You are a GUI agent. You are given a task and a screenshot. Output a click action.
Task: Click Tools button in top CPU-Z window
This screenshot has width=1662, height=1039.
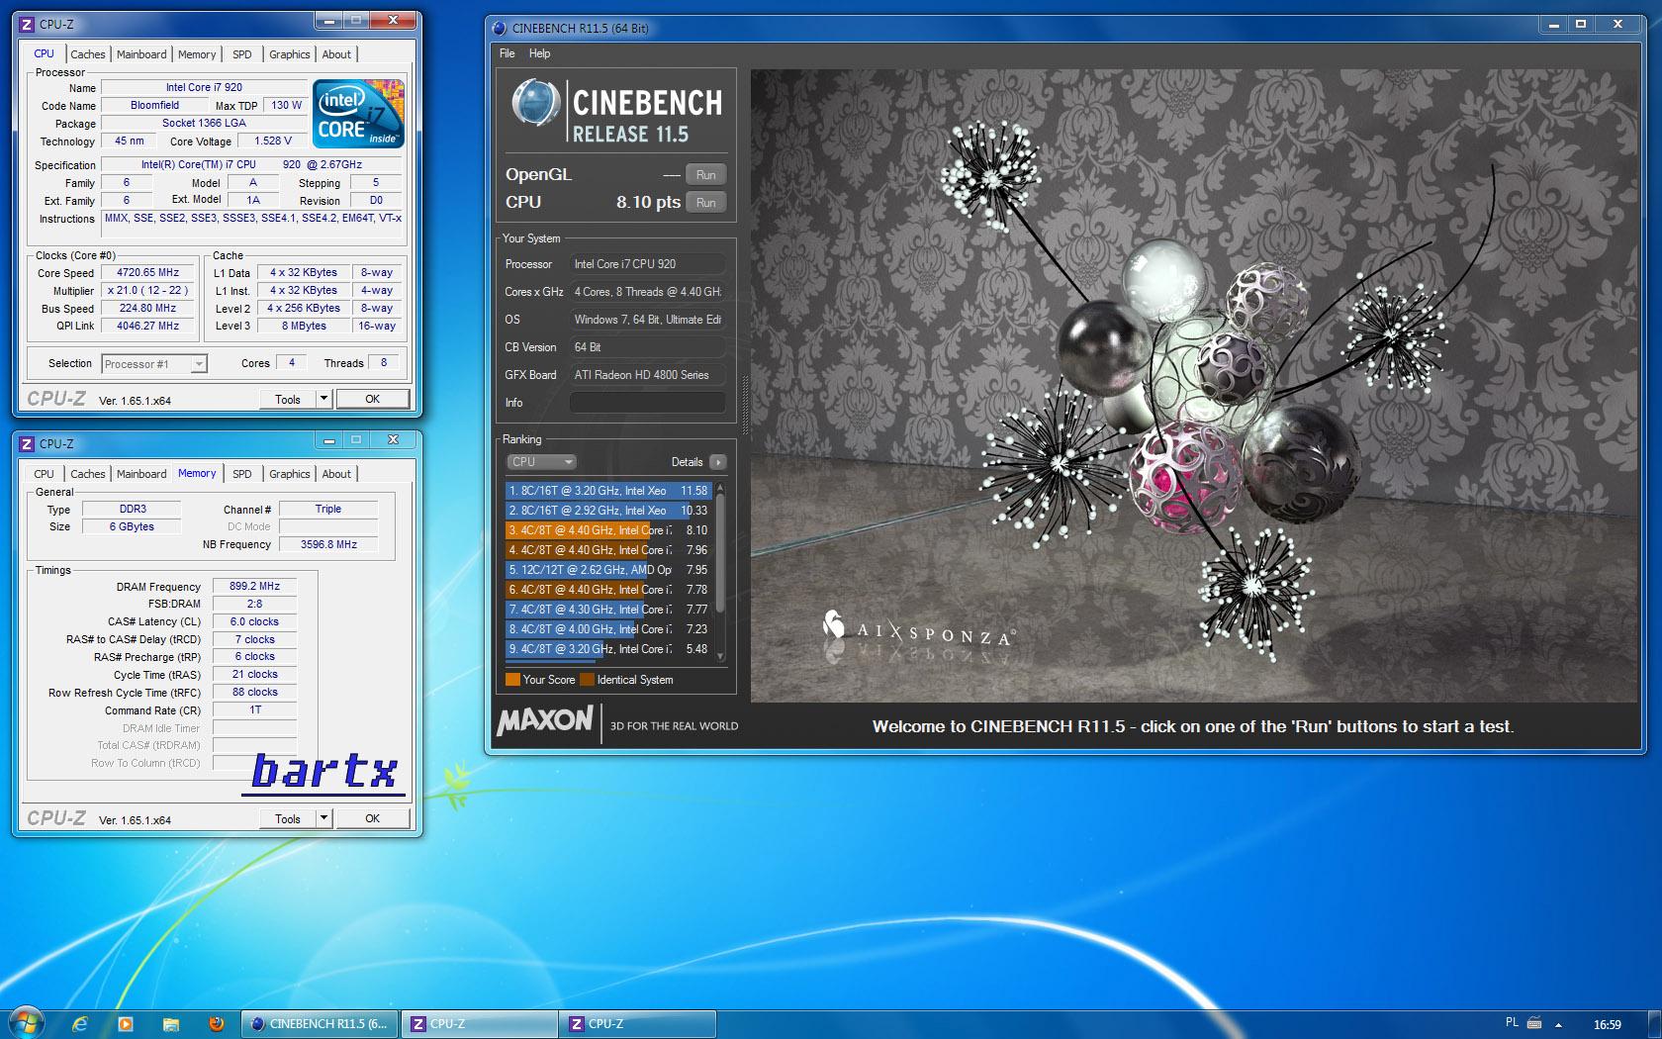[x=288, y=399]
